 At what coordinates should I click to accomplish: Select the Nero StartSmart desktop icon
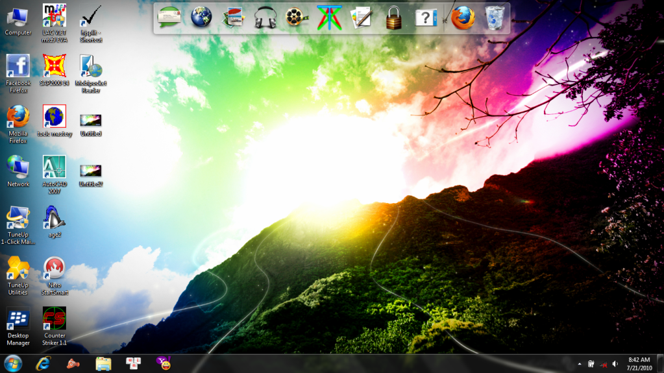54,268
